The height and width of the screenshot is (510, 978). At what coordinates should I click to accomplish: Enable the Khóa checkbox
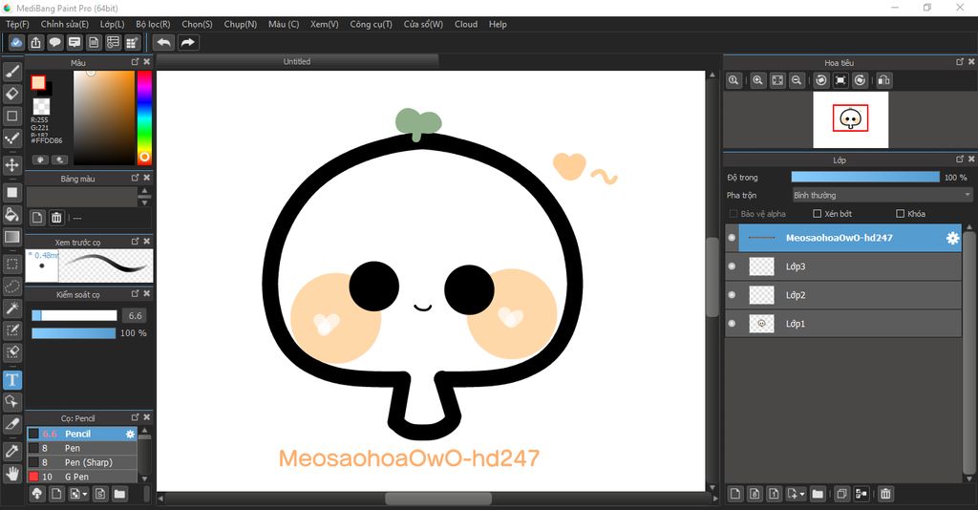pos(900,214)
